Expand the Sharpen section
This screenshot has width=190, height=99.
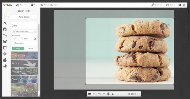[x=24, y=87]
